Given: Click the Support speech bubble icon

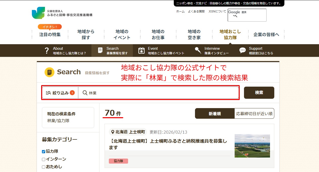Looking at the screenshot, I should click(242, 50).
